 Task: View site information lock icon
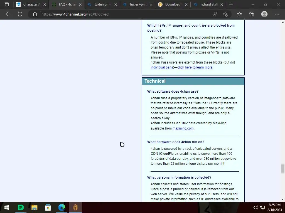[35, 14]
